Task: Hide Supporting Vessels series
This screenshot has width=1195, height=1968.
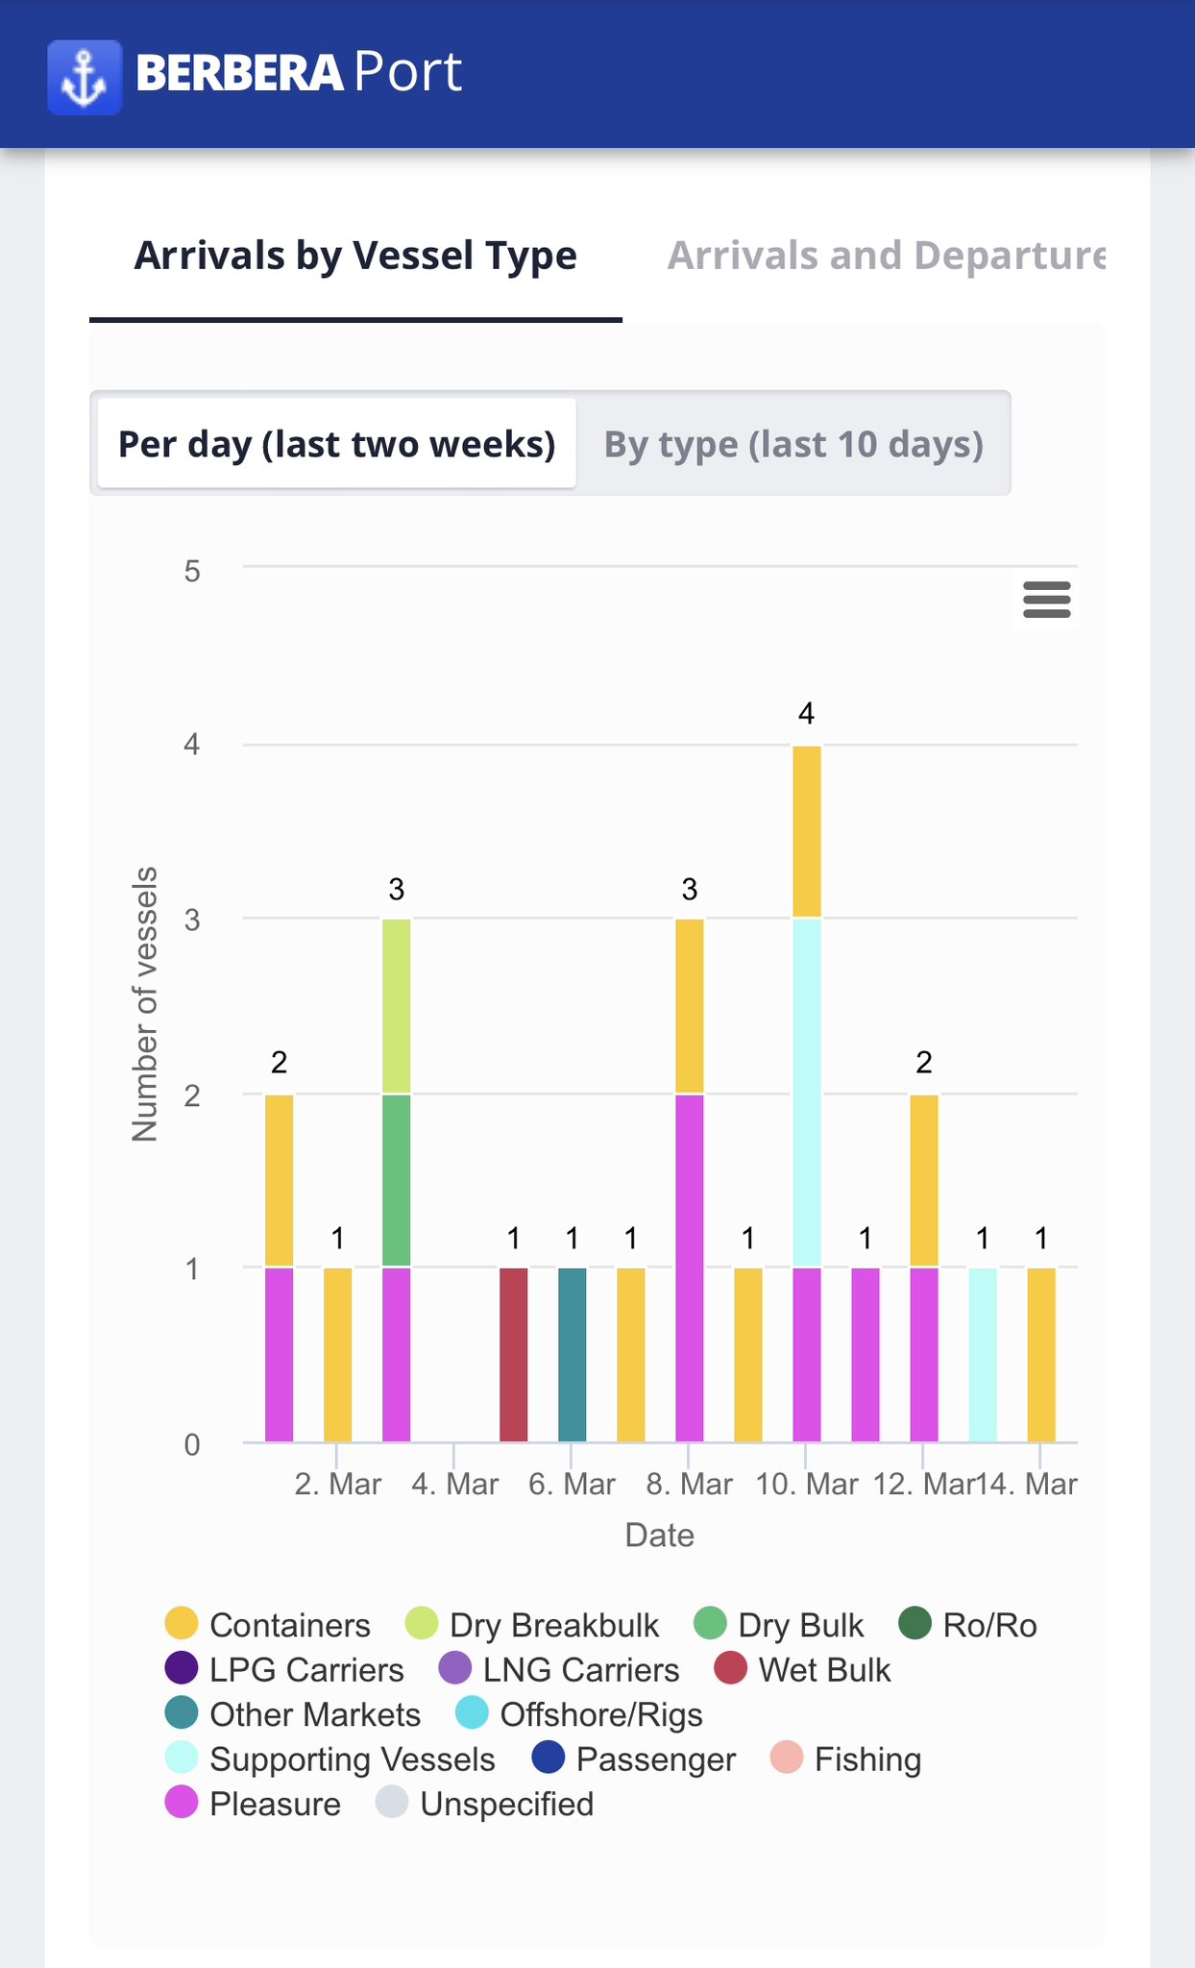Action: click(x=330, y=1759)
